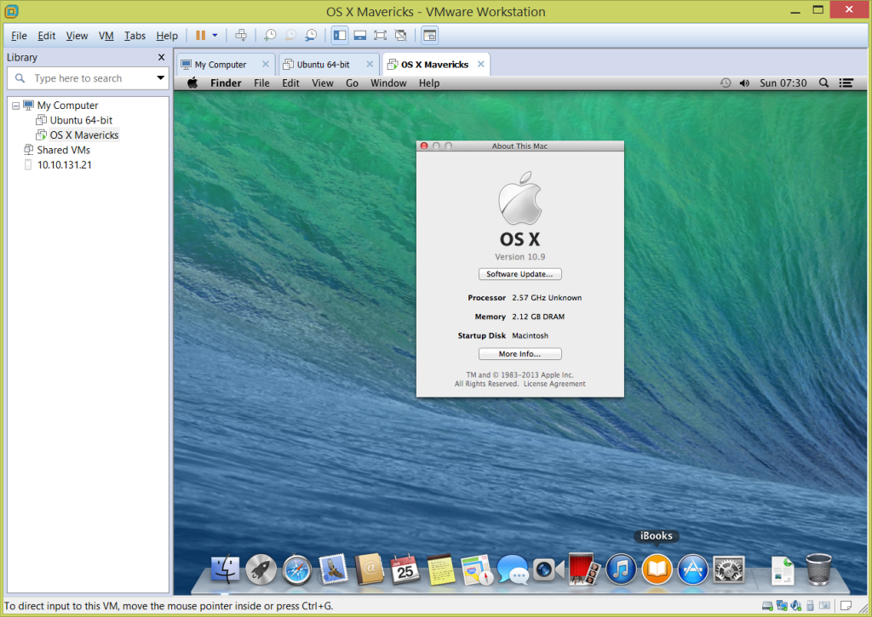Image resolution: width=872 pixels, height=617 pixels.
Task: Open the snapshot manager icon
Action: 311,36
